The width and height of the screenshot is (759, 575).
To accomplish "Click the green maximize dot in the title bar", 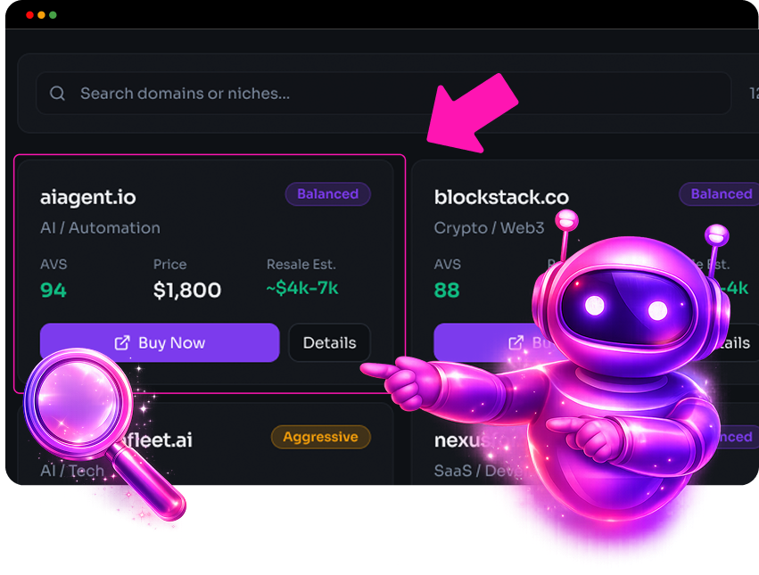I will coord(53,15).
